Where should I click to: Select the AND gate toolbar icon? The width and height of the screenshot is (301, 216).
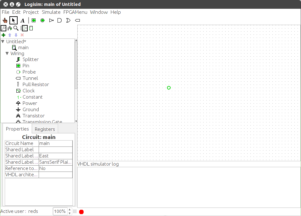coord(59,20)
